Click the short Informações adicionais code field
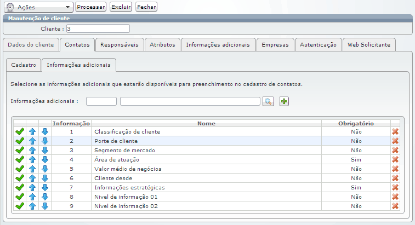415x225 pixels. (x=101, y=101)
